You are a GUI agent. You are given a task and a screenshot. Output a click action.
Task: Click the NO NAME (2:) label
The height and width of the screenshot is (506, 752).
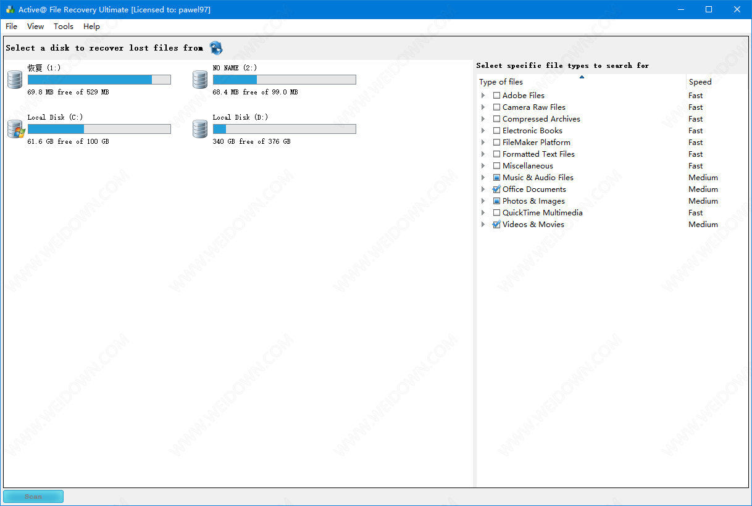tap(235, 68)
